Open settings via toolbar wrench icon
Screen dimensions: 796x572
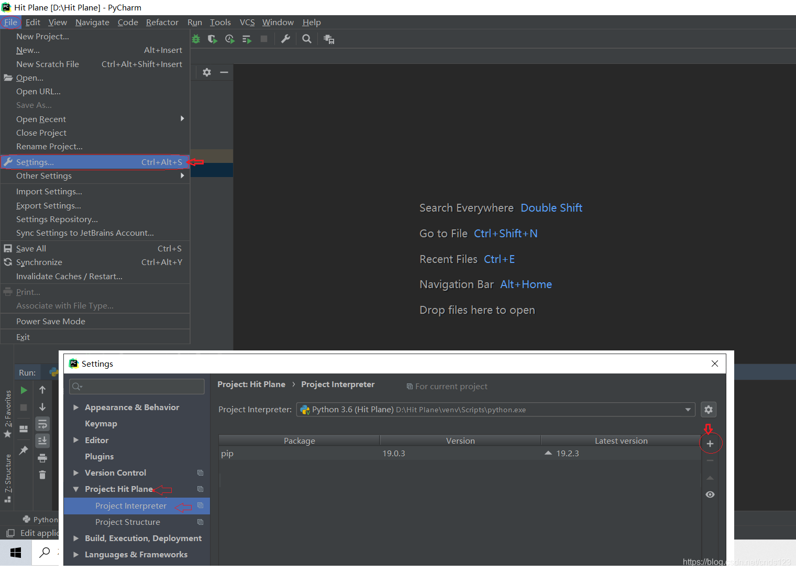coord(285,39)
